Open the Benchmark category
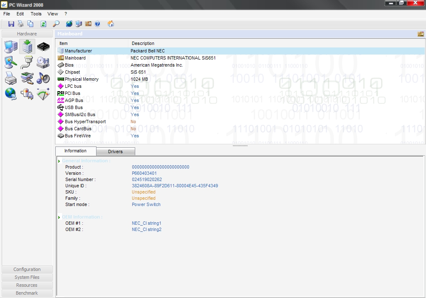The height and width of the screenshot is (298, 426). click(27, 293)
